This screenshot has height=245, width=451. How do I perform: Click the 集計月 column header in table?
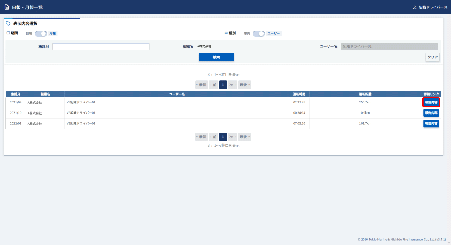pyautogui.click(x=16, y=94)
